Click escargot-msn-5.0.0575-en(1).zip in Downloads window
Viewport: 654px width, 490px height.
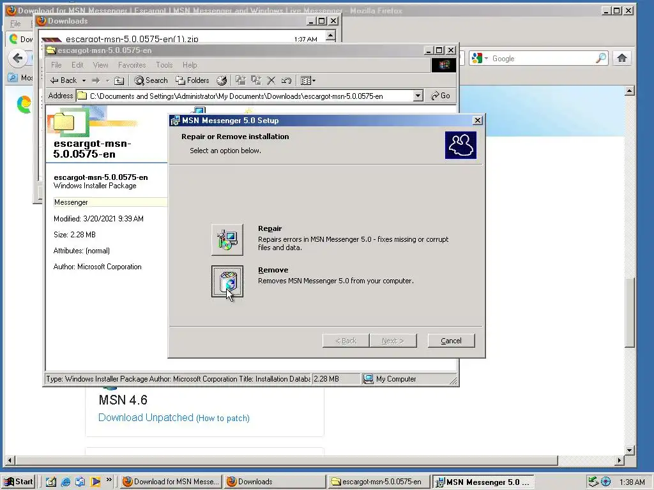tap(132, 39)
